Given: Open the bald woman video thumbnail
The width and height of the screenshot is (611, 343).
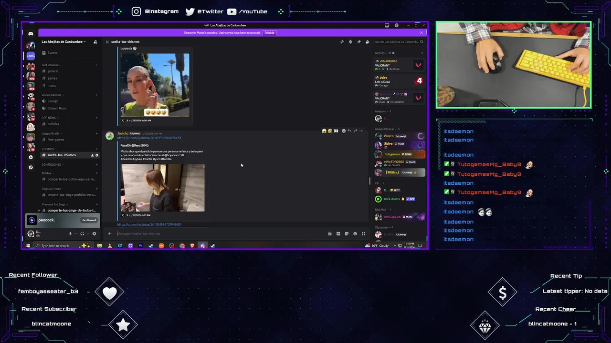Looking at the screenshot, I should (x=155, y=85).
